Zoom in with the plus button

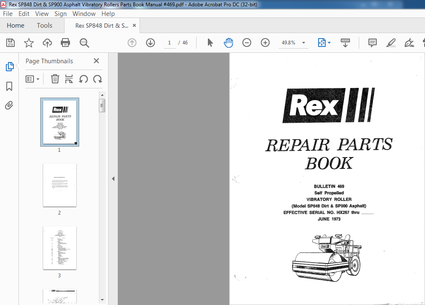[x=265, y=43]
